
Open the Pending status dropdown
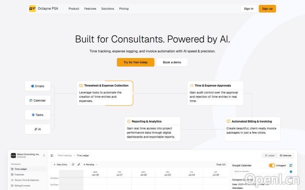[90, 164]
